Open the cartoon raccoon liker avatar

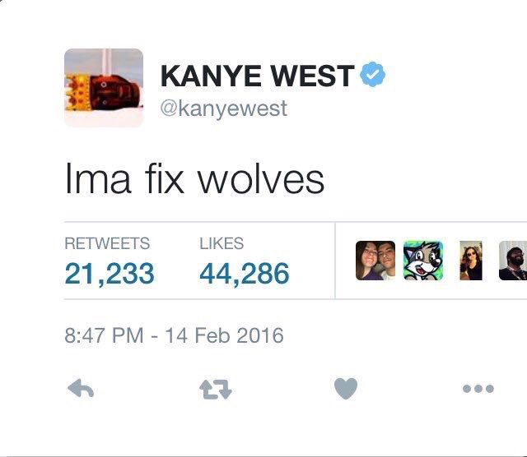tap(423, 261)
